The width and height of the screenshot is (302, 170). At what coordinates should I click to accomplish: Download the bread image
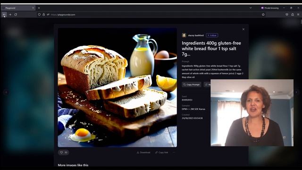(143, 153)
